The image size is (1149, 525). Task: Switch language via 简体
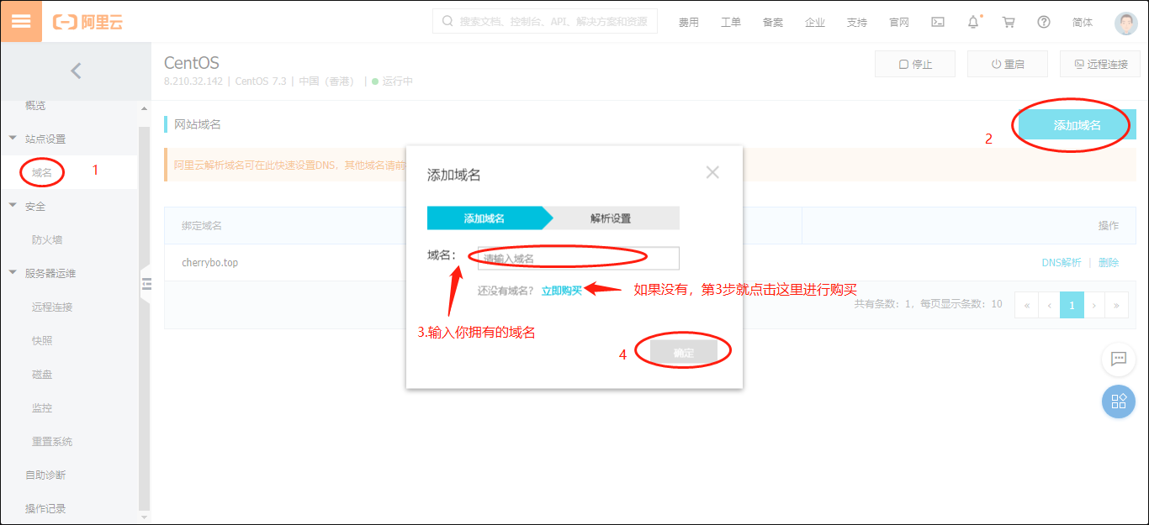1083,23
